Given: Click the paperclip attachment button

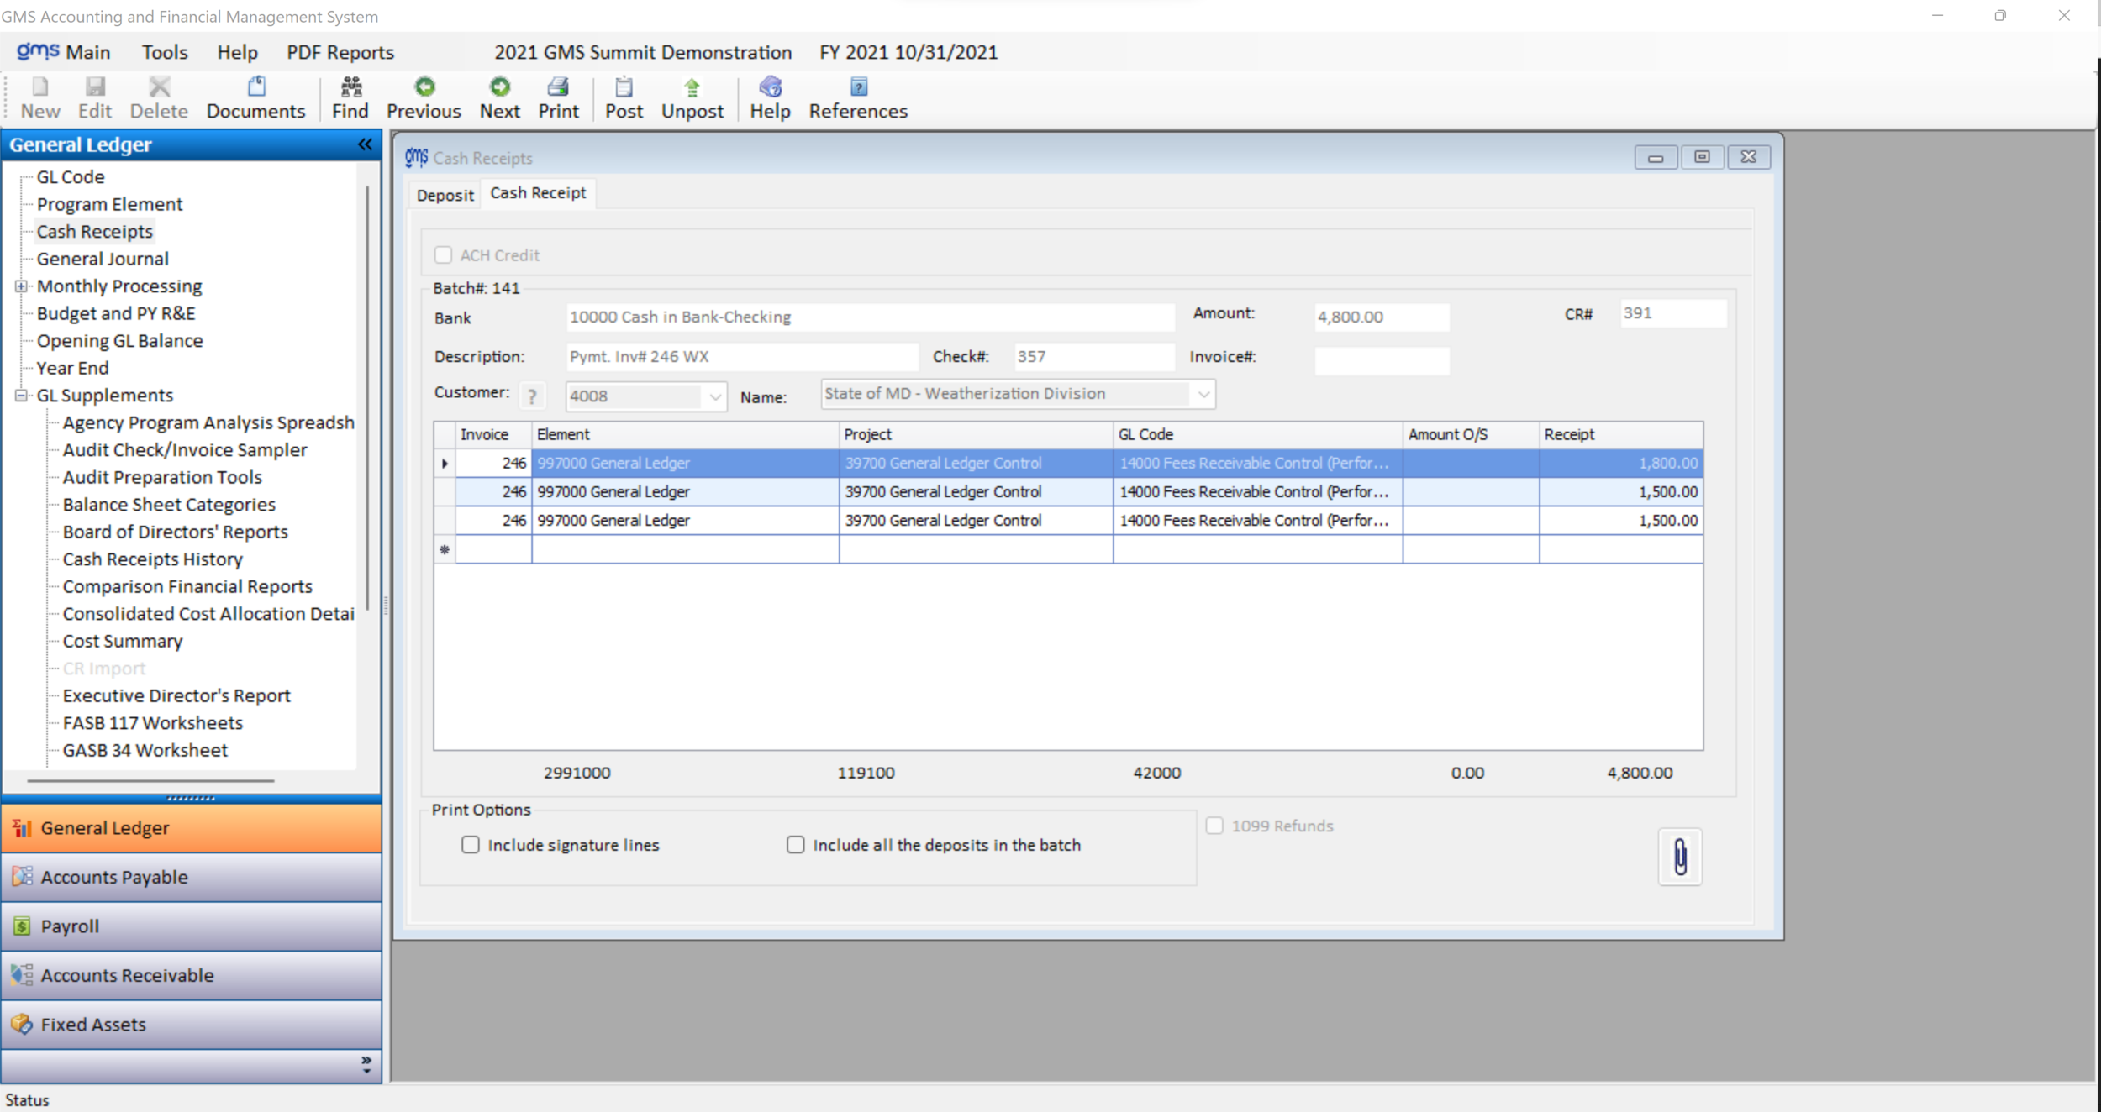Looking at the screenshot, I should tap(1680, 857).
